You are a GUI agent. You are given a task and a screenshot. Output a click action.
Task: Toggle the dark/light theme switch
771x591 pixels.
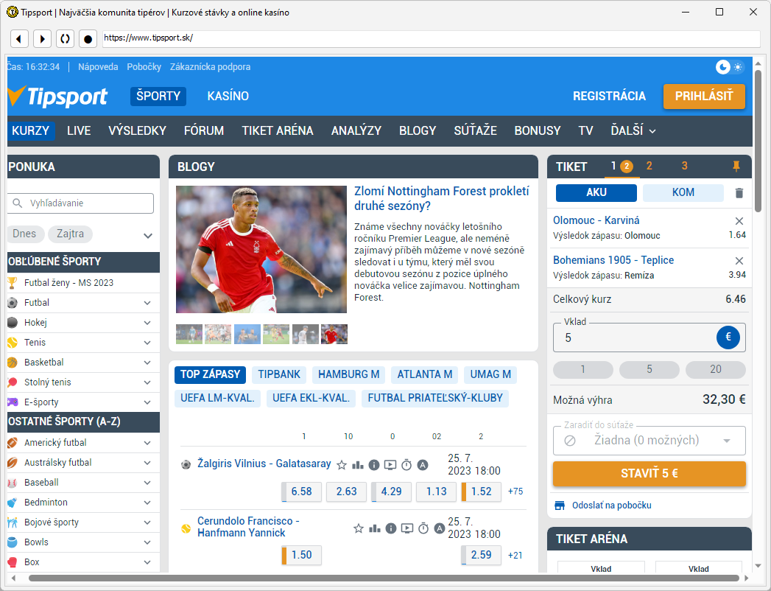tap(730, 67)
